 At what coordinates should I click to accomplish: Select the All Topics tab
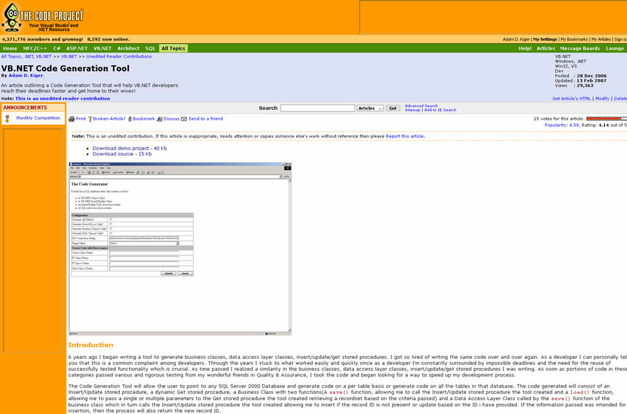[174, 48]
